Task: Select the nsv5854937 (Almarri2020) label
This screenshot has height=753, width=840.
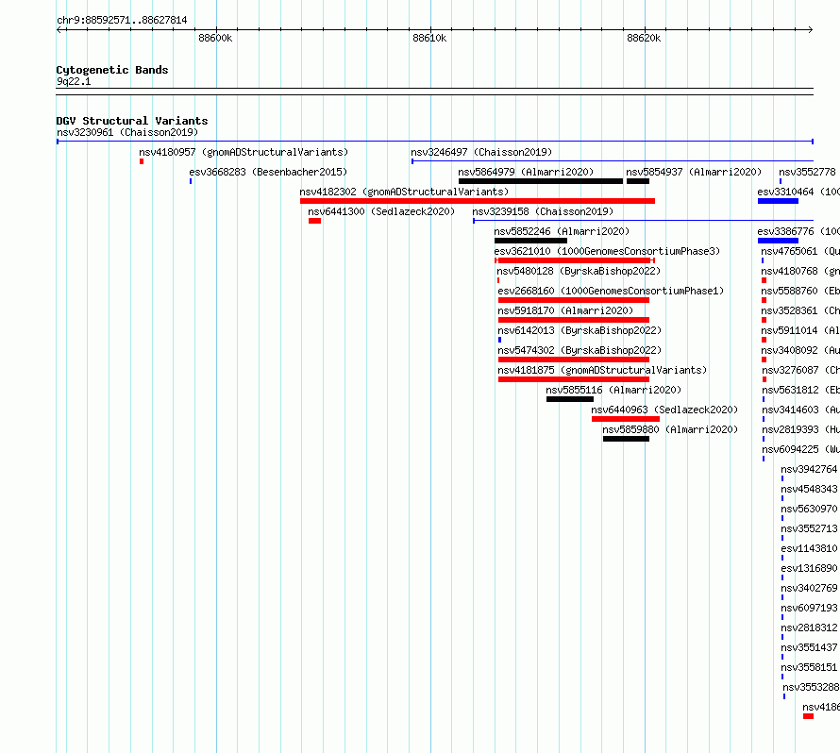Action: pos(694,172)
